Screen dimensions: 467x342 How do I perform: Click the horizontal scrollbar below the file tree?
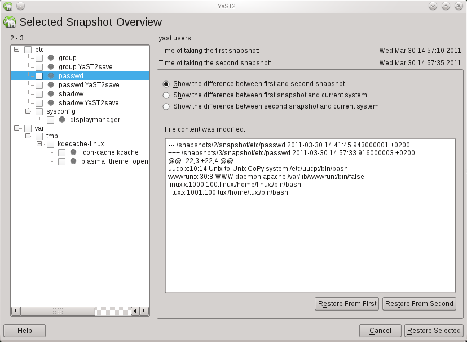[56, 310]
